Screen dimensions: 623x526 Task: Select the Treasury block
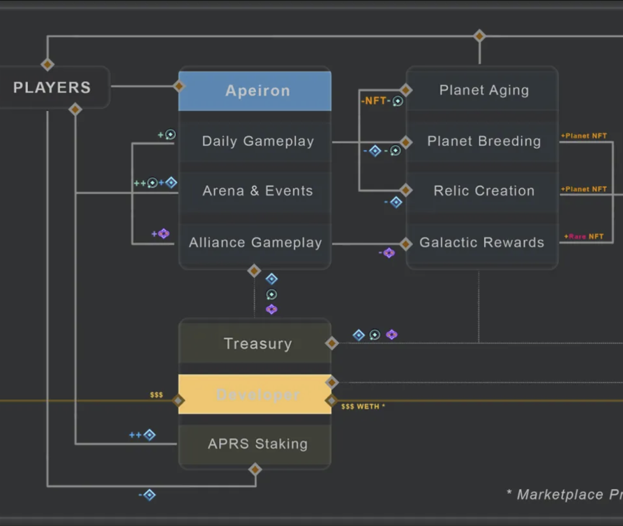255,343
